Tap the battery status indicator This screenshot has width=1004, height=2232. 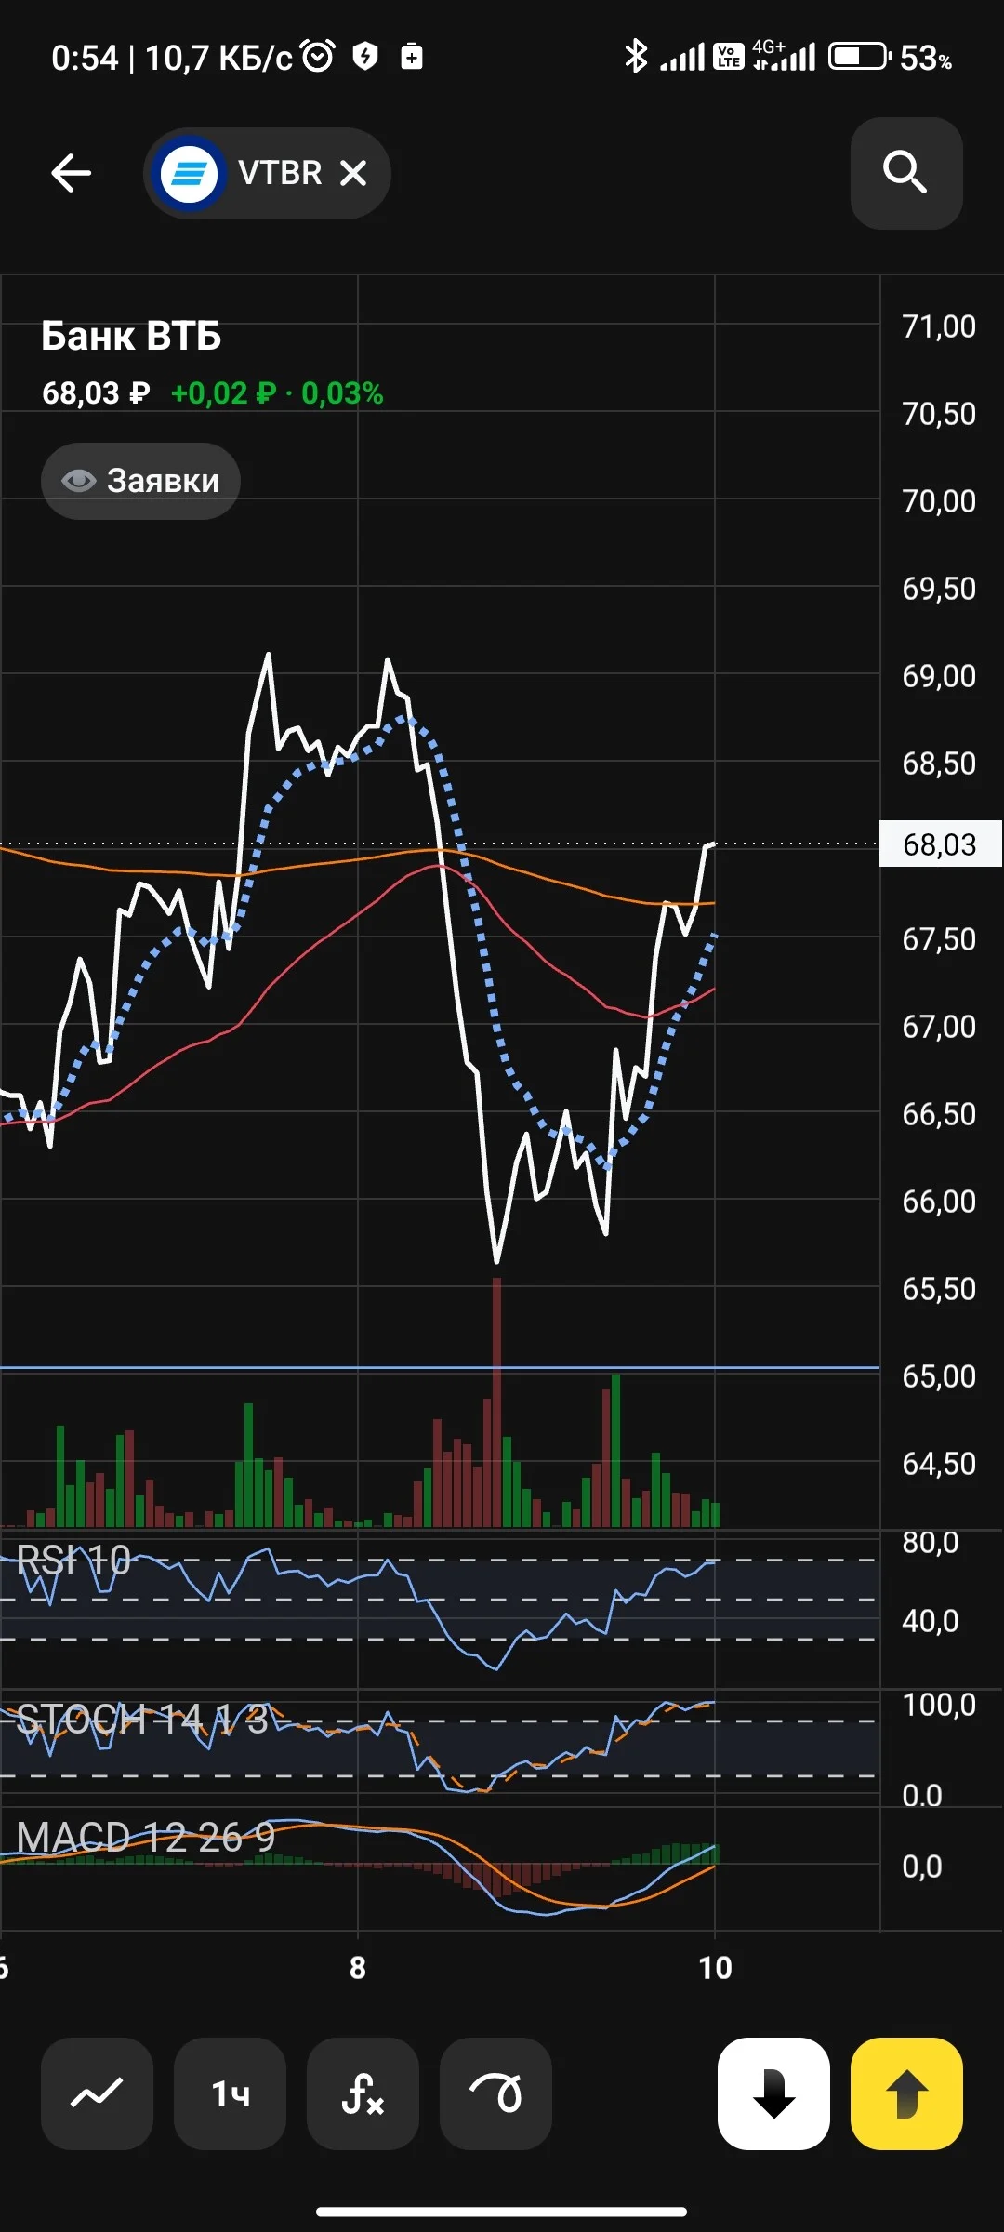click(859, 57)
